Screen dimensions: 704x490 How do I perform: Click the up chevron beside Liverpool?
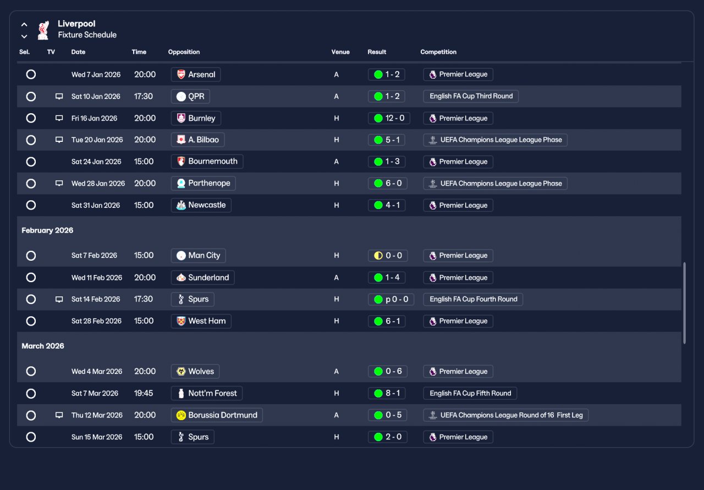[x=24, y=25]
